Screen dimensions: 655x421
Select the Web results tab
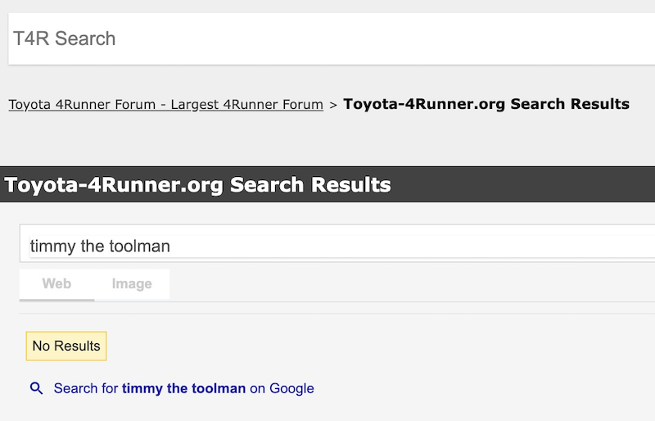(x=56, y=284)
